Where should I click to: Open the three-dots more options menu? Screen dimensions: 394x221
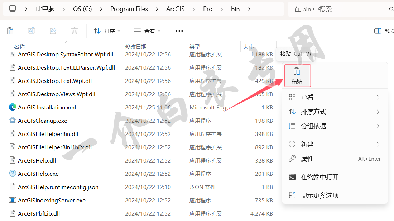click(179, 31)
